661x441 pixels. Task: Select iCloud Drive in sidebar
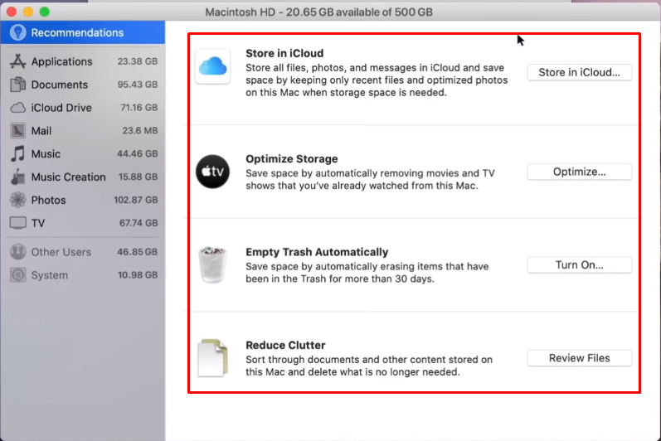(61, 108)
